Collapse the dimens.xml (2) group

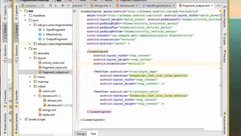pyautogui.click(x=35, y=96)
